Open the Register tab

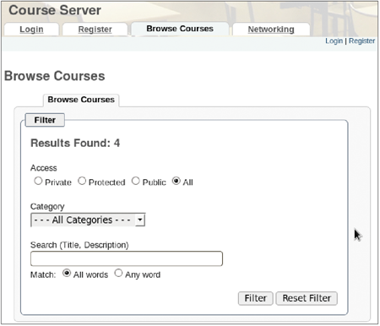(x=95, y=30)
